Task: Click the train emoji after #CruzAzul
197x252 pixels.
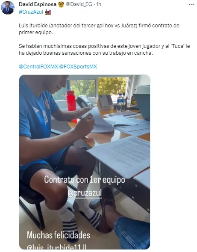Action: [x=48, y=12]
